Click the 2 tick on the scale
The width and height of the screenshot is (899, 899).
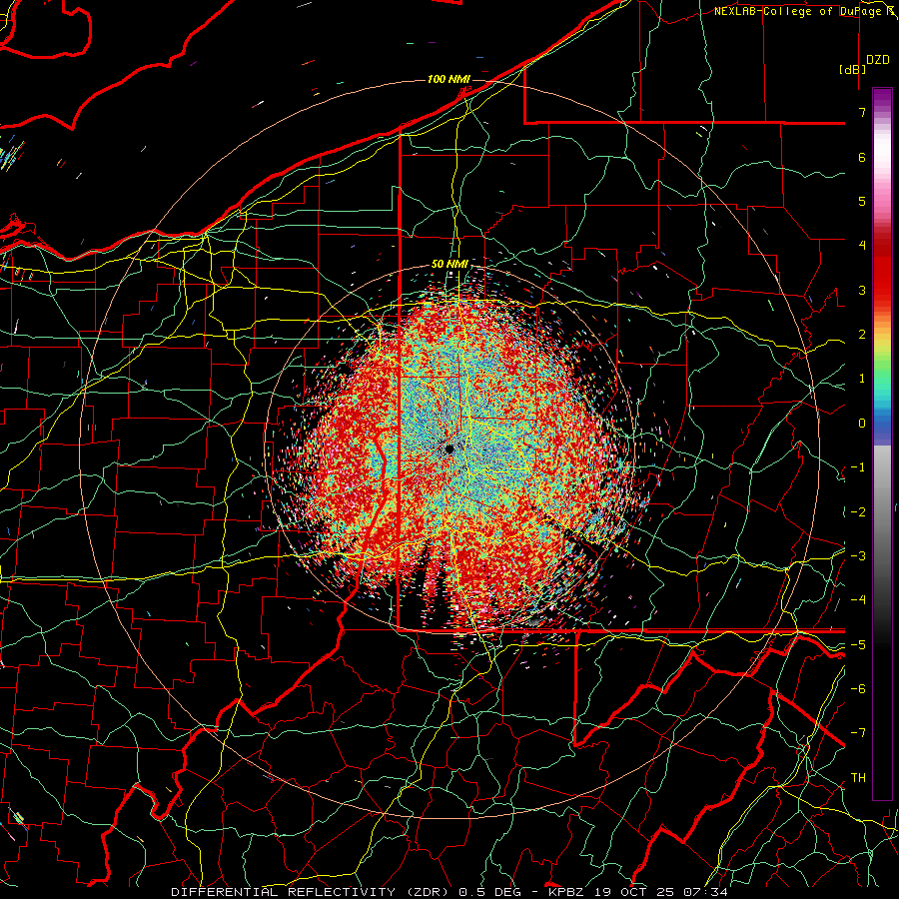pyautogui.click(x=862, y=335)
